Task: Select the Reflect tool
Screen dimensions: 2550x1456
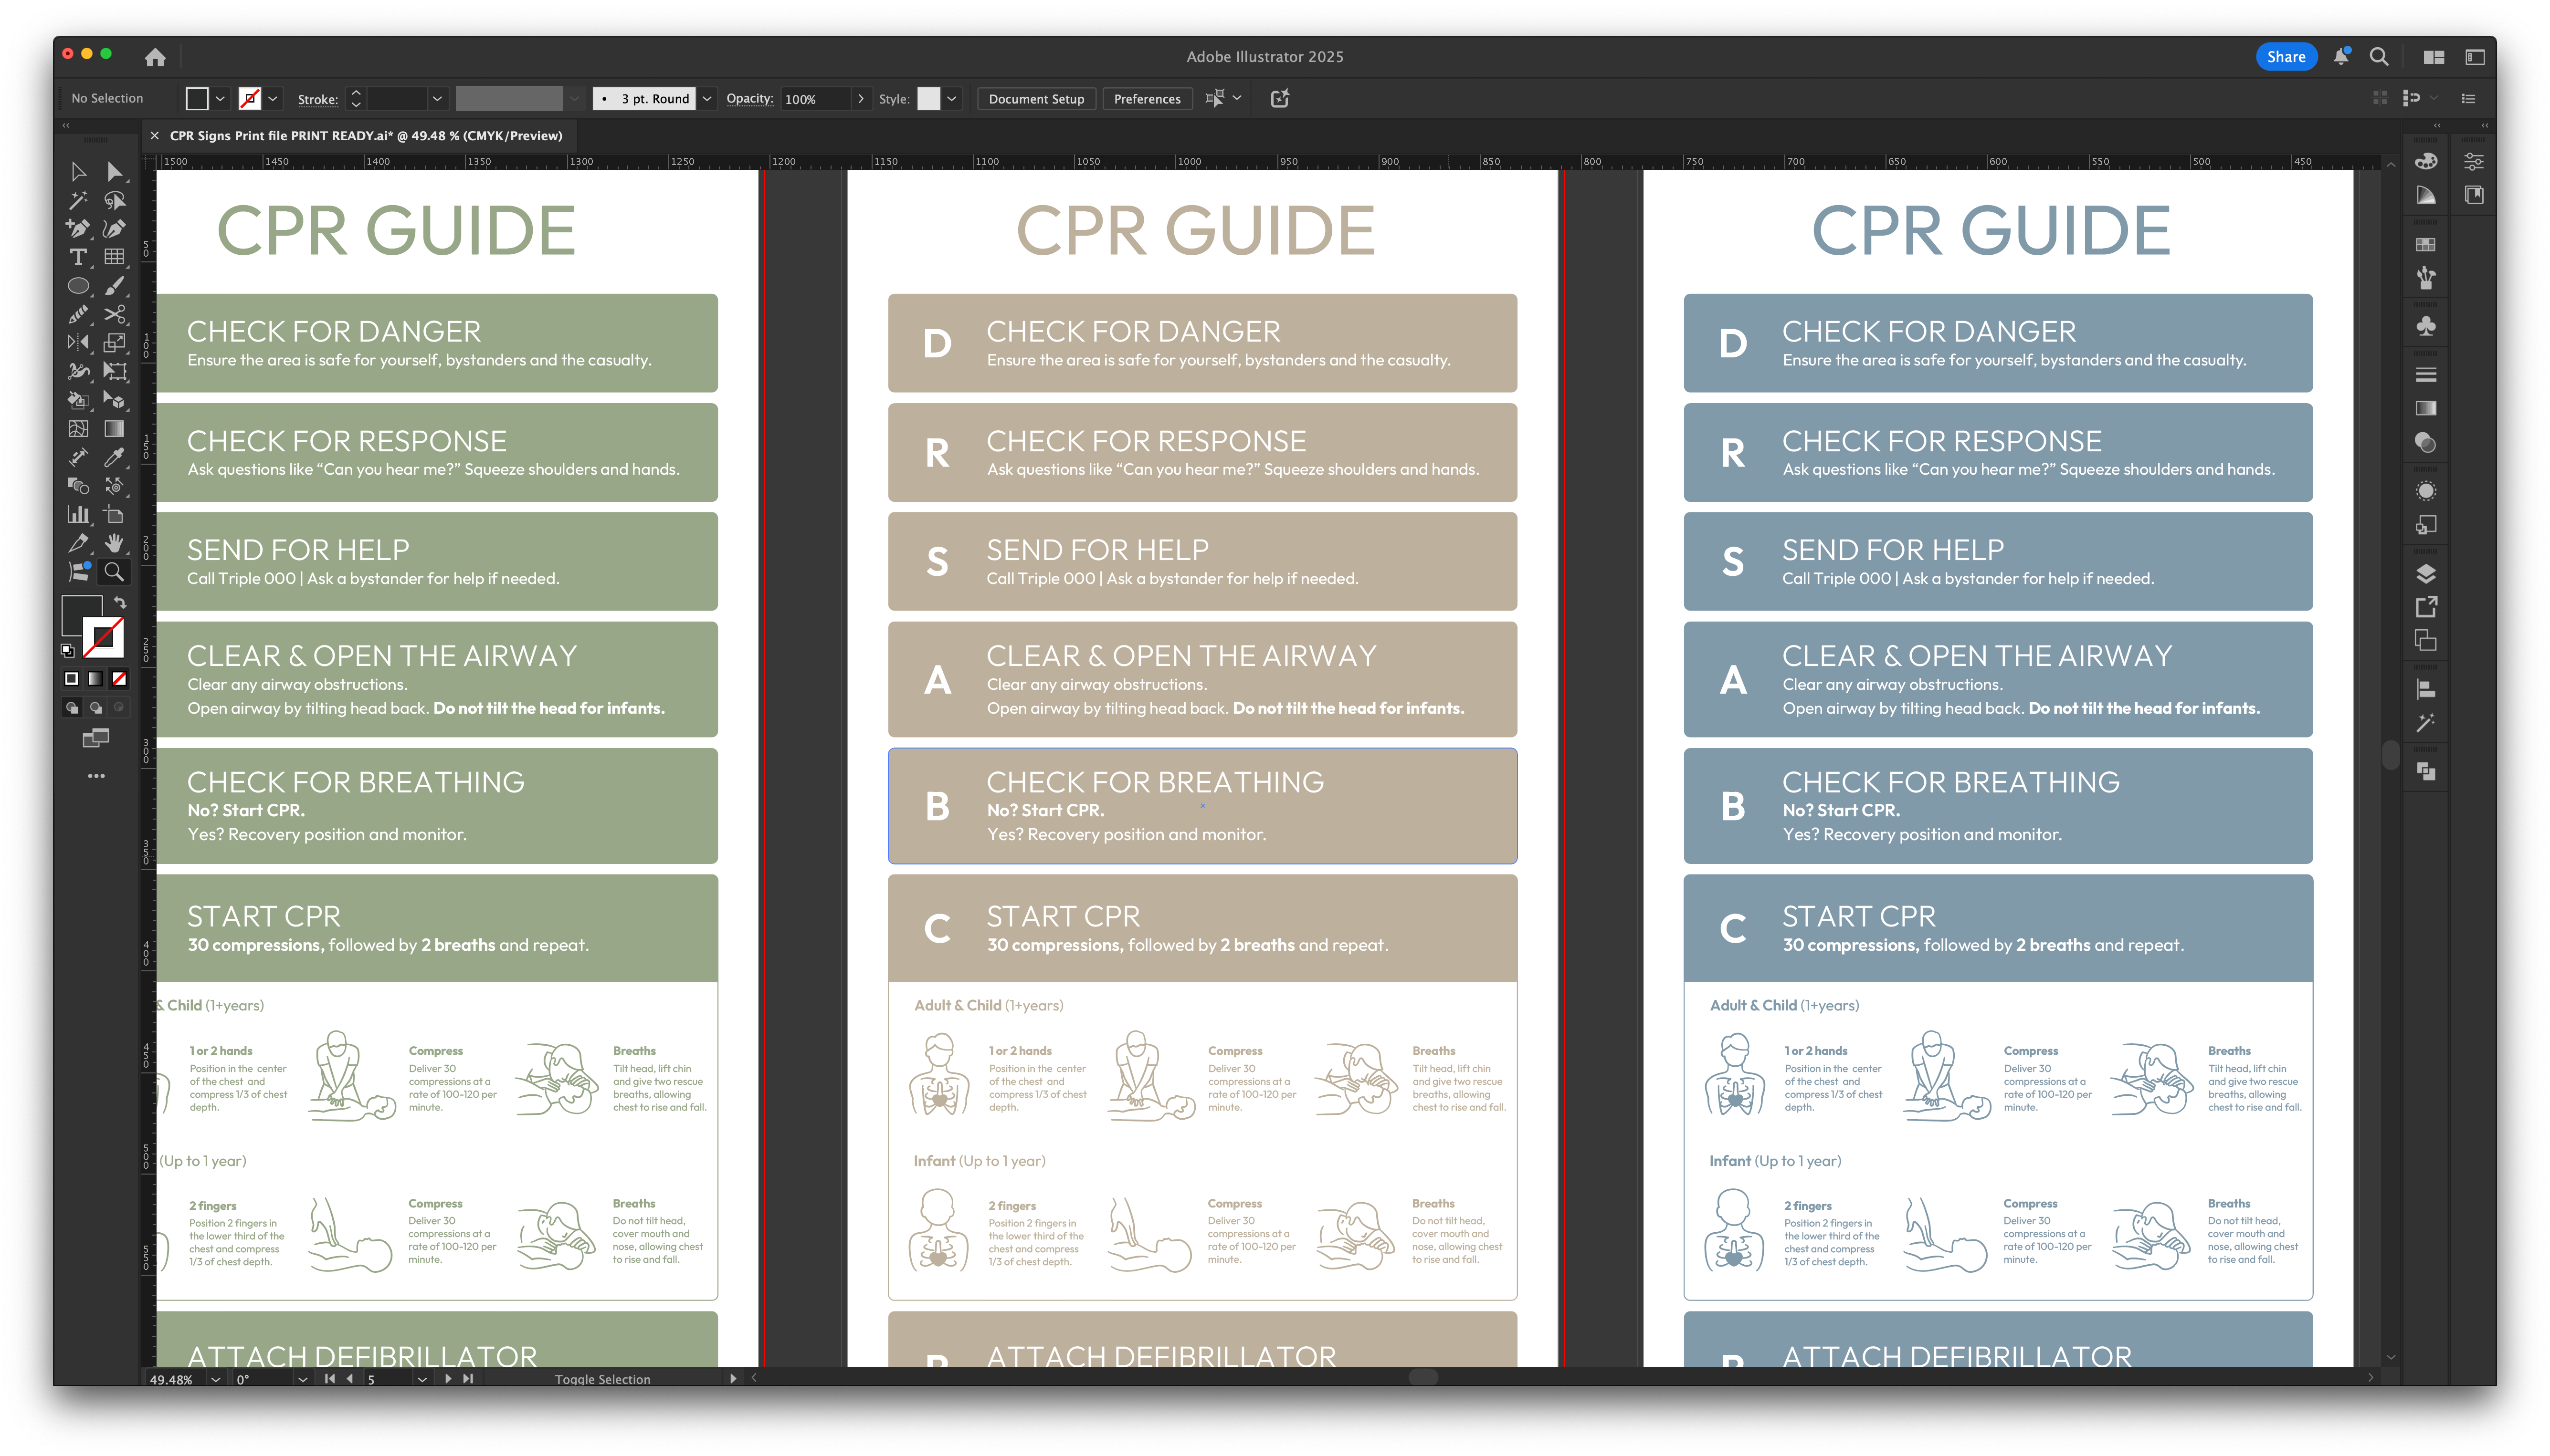Action: 78,342
